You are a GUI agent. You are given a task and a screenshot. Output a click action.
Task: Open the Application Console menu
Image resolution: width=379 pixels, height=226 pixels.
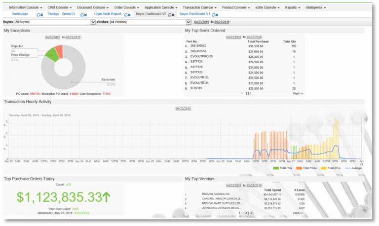tap(161, 7)
